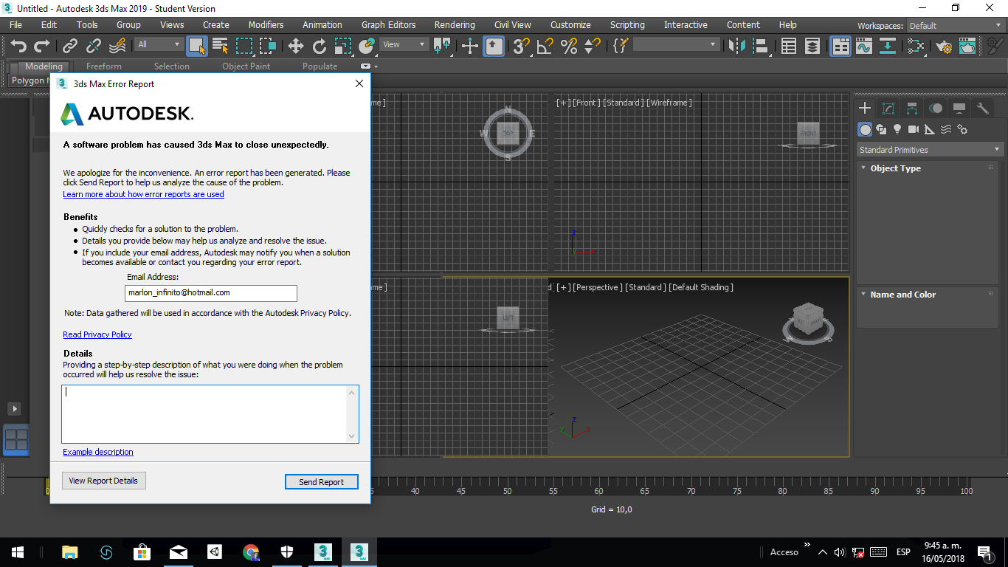Open the Curve Editor icon
This screenshot has width=1008, height=567.
(864, 47)
